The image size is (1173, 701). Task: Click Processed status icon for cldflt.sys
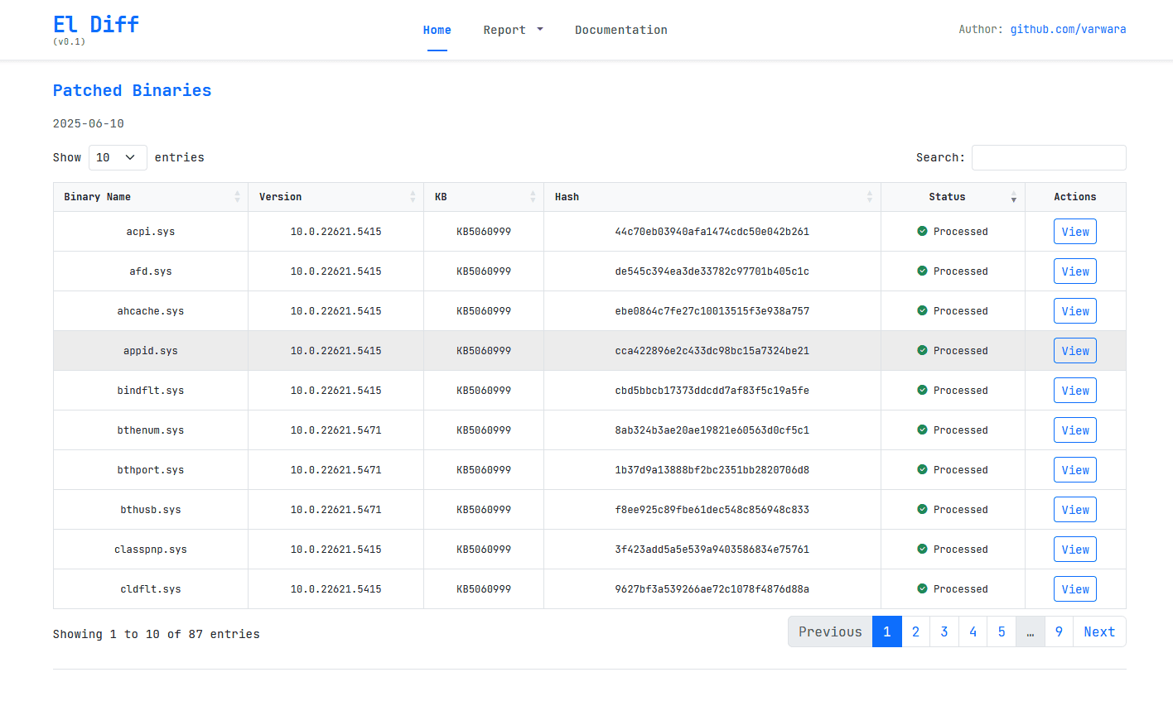click(922, 589)
